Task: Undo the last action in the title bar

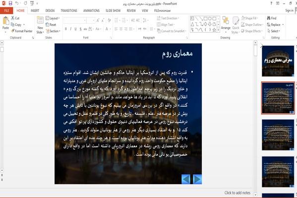Action: pos(17,3)
